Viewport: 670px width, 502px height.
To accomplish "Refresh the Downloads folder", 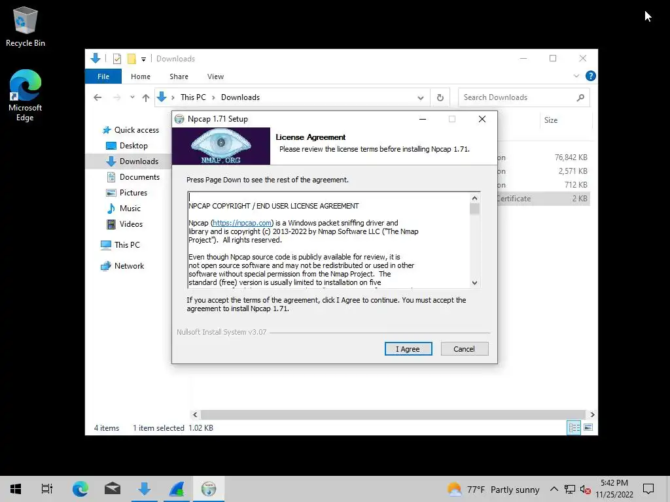I will (440, 97).
